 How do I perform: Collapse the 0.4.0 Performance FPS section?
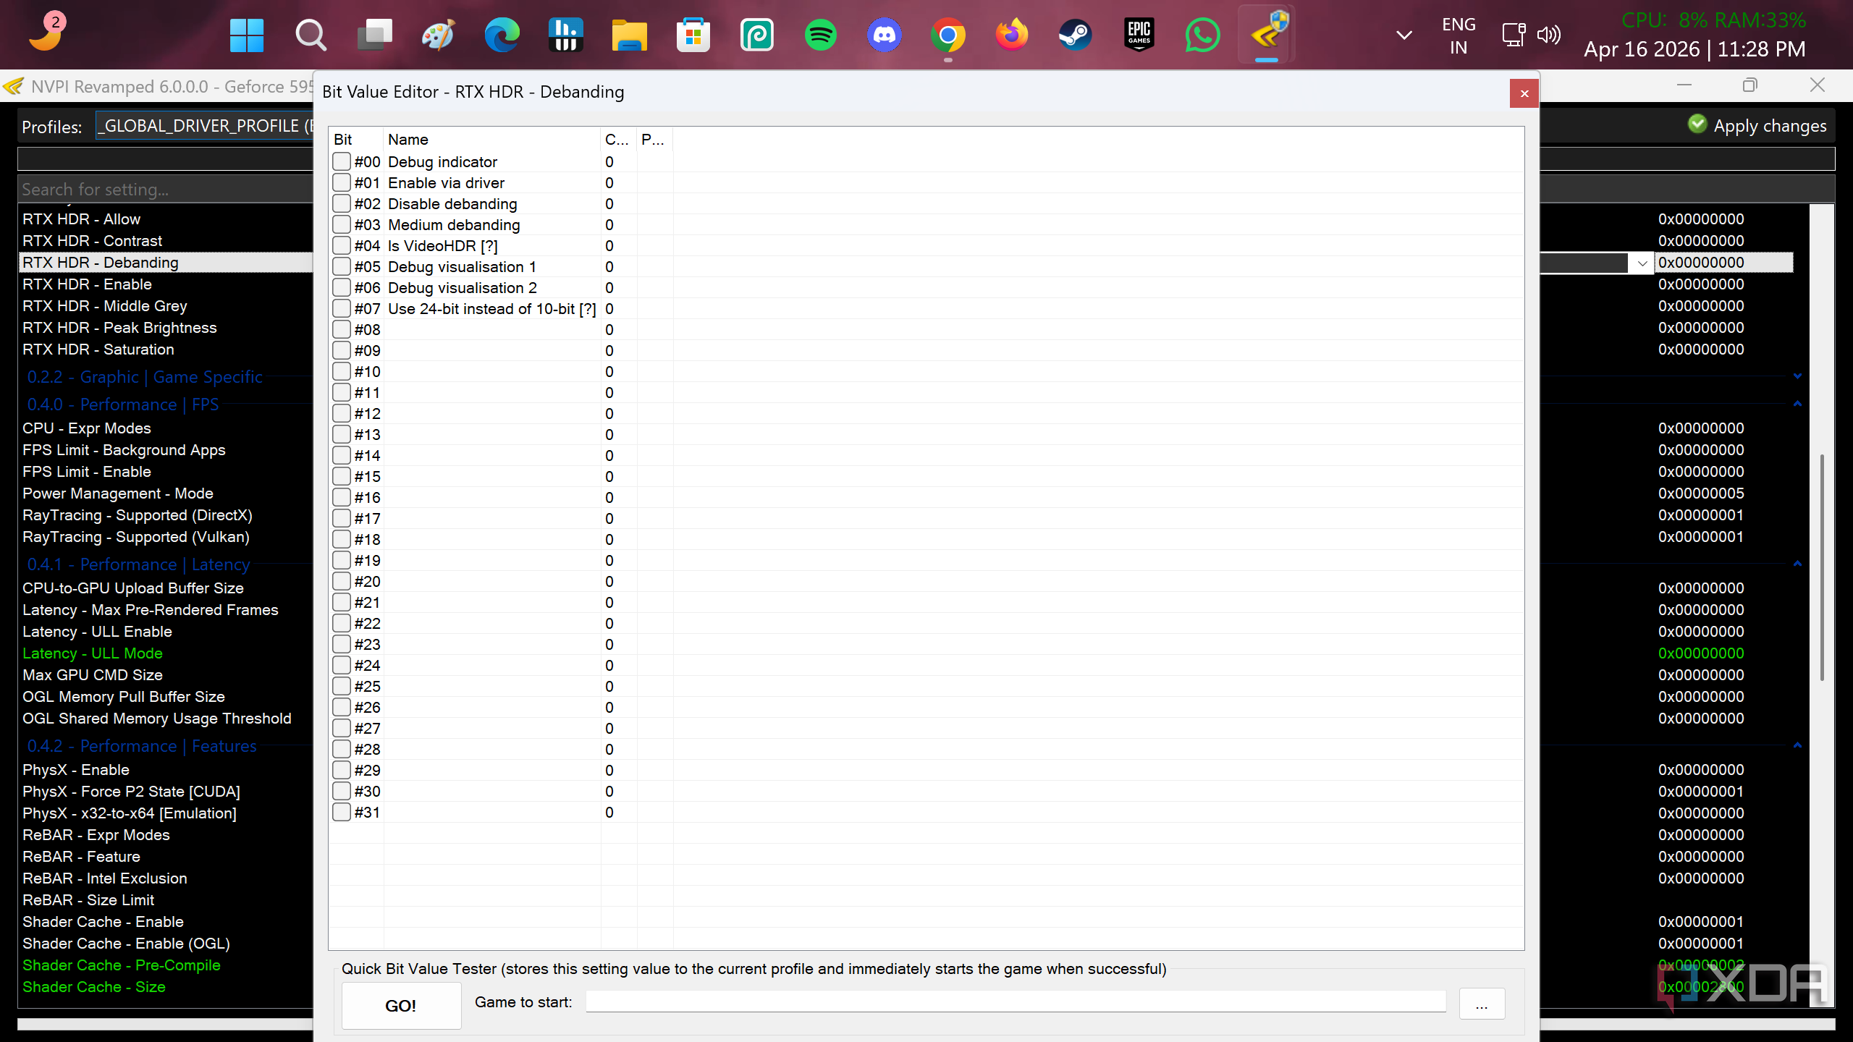pyautogui.click(x=1798, y=404)
